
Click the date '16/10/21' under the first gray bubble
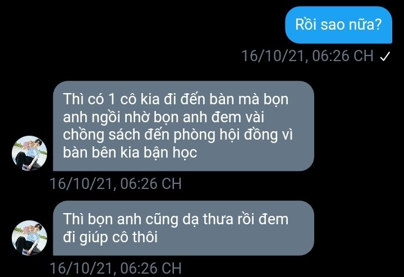(82, 184)
